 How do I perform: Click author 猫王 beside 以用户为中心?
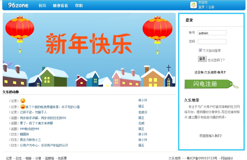pos(141,145)
